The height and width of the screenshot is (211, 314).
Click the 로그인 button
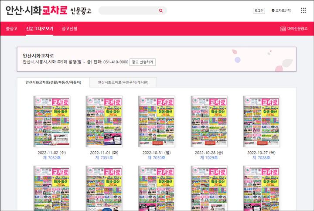click(259, 10)
